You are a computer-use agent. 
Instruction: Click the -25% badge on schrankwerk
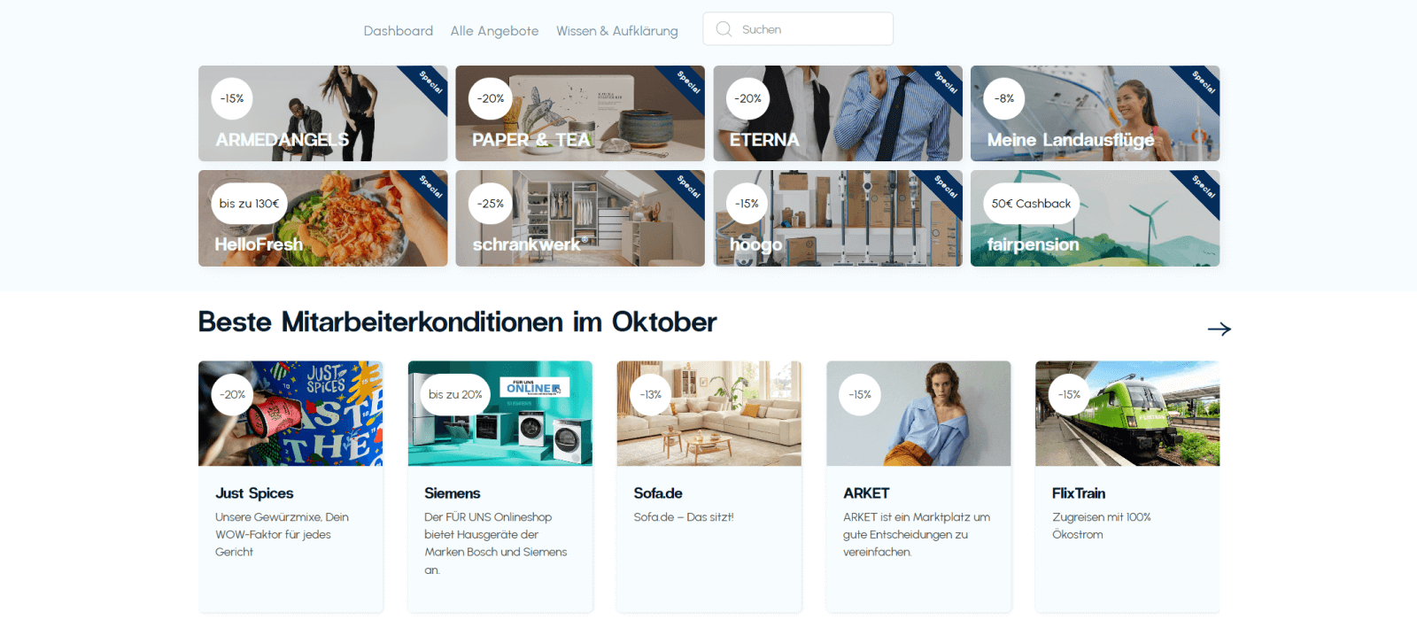490,204
